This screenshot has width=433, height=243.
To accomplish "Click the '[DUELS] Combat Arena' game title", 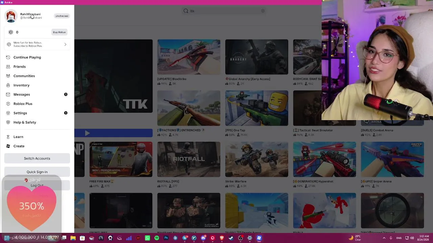I will point(377,130).
